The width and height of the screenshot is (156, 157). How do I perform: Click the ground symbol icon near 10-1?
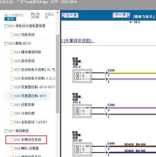(131, 22)
